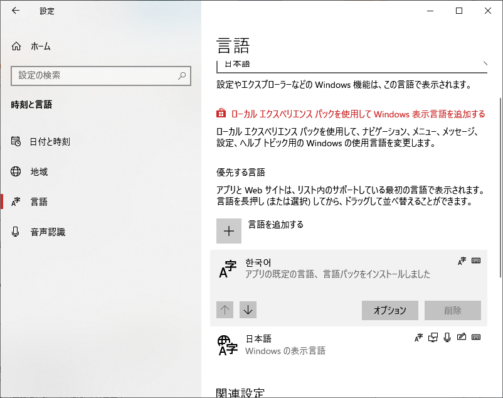
Task: Click 言語を追加する label
Action: [275, 224]
